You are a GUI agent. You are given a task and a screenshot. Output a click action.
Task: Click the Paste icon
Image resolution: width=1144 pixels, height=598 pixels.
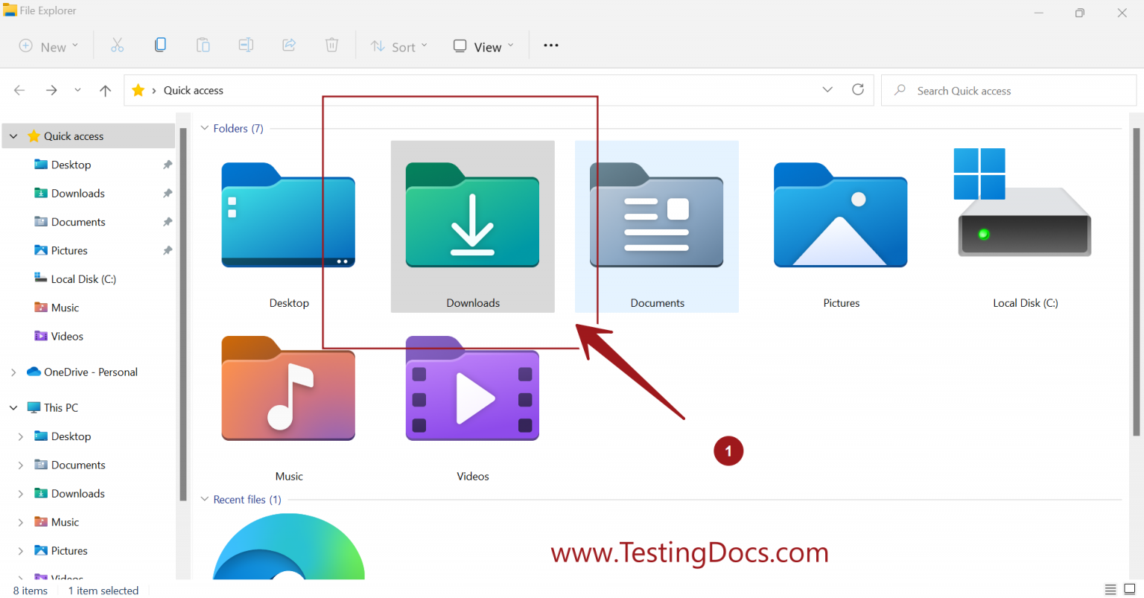click(203, 45)
